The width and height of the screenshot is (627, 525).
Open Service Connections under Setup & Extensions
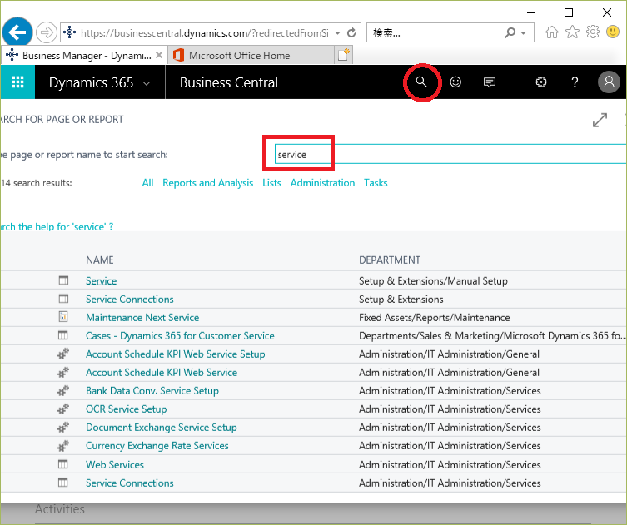tap(130, 300)
